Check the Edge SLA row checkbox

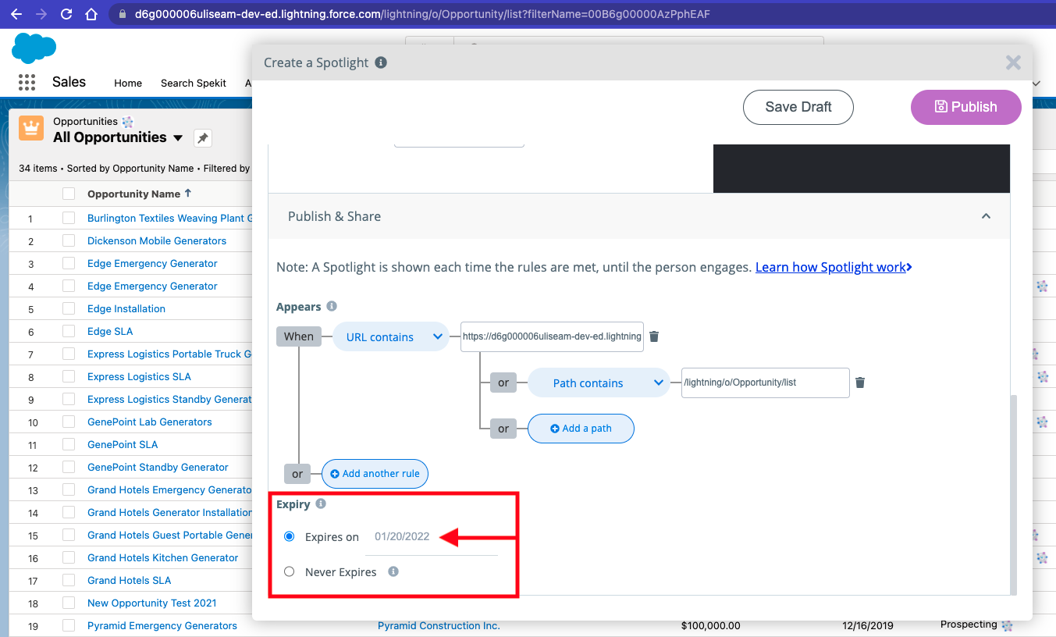click(69, 331)
